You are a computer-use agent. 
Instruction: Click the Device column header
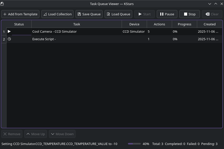click(x=134, y=24)
